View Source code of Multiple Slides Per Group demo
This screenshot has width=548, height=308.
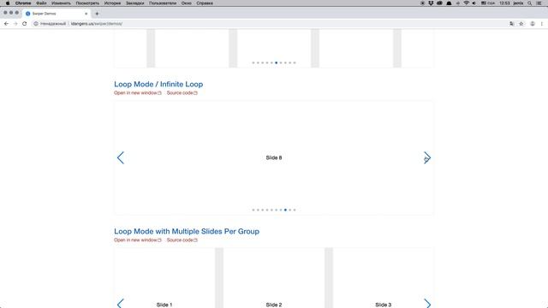point(182,240)
